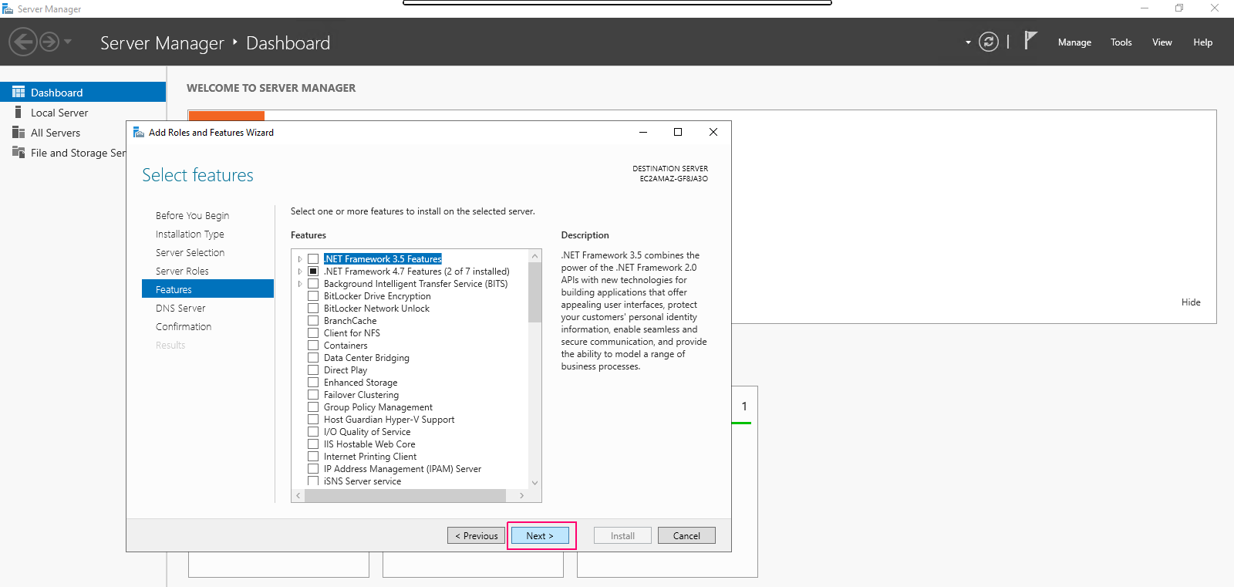Click the horizontal scrollbar left arrow

298,496
